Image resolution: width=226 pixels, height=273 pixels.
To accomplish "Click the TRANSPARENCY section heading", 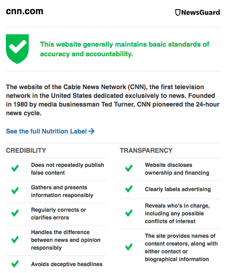I will click(x=146, y=150).
